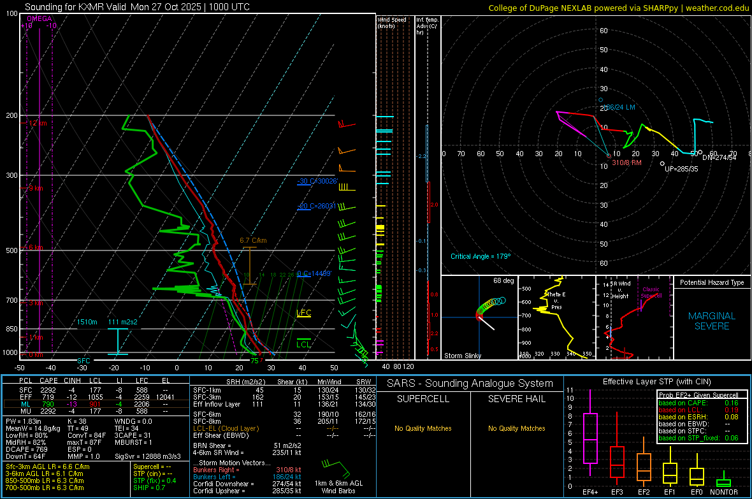Viewport: 752px width, 499px height.
Task: Click the 'SigSvr = 12888 m3/s3' value
Action: point(148,456)
